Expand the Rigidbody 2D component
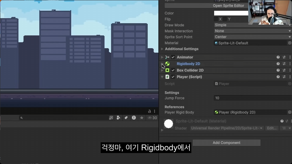292x164 pixels. point(162,63)
